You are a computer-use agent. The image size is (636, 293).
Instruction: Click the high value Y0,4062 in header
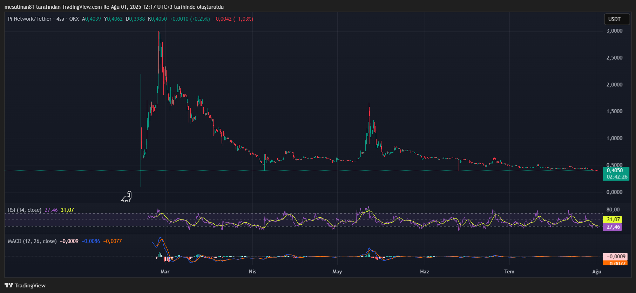coord(113,19)
